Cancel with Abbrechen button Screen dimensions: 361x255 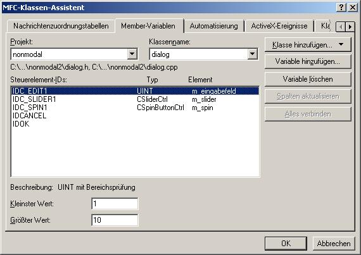coord(334,243)
